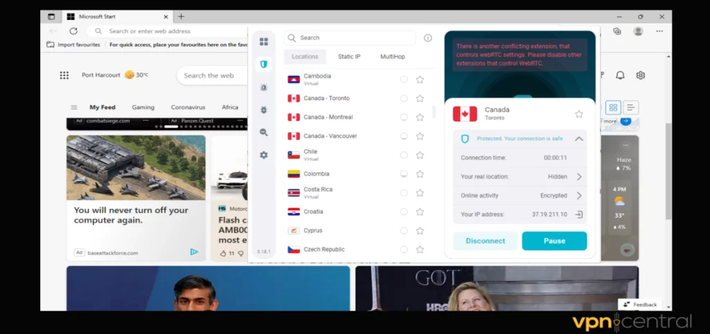The image size is (710, 334).
Task: Select the Cyprus radio indicator
Action: coord(404,231)
